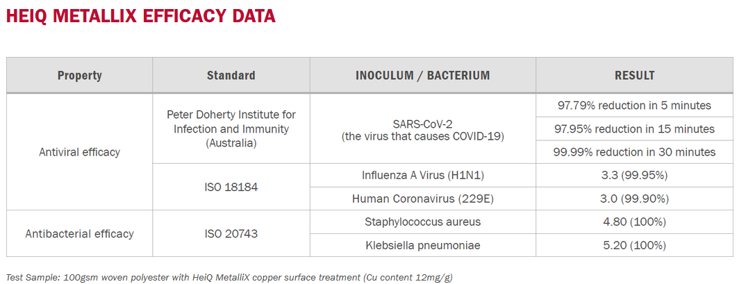Click the RESULT column header
Image resolution: width=739 pixels, height=284 pixels.
pos(634,76)
